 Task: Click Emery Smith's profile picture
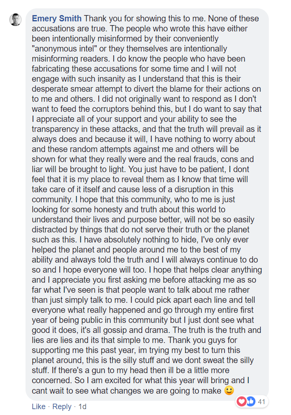pyautogui.click(x=15, y=19)
